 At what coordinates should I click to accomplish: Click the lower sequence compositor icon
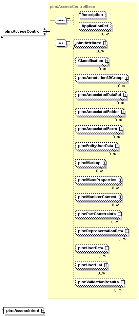pos(61,43)
